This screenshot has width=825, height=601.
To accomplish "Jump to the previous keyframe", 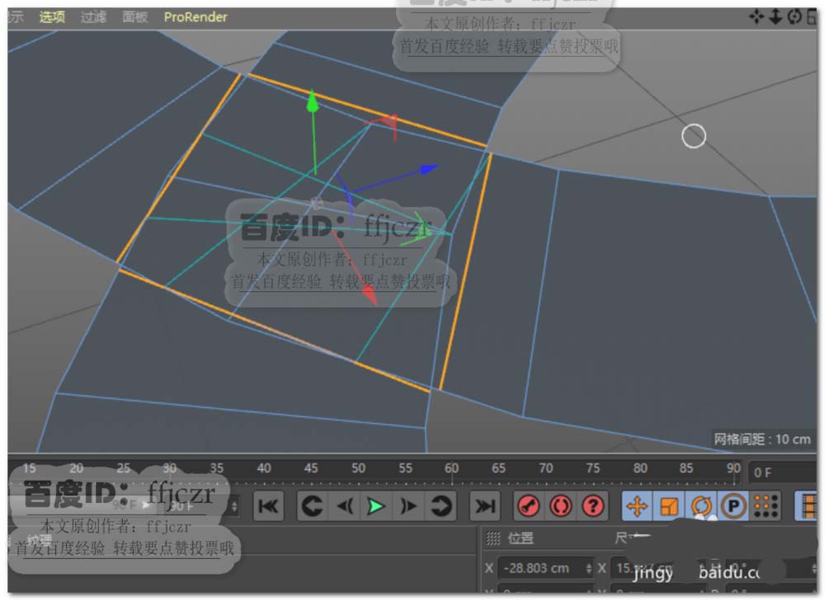I will coord(312,506).
